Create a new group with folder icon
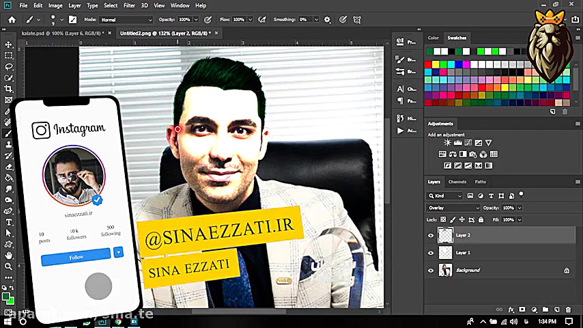583x328 pixels. click(x=544, y=310)
